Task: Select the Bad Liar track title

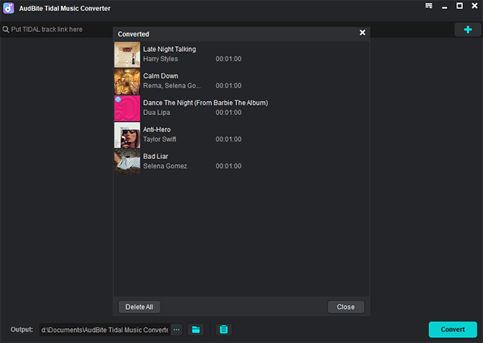Action: click(155, 156)
